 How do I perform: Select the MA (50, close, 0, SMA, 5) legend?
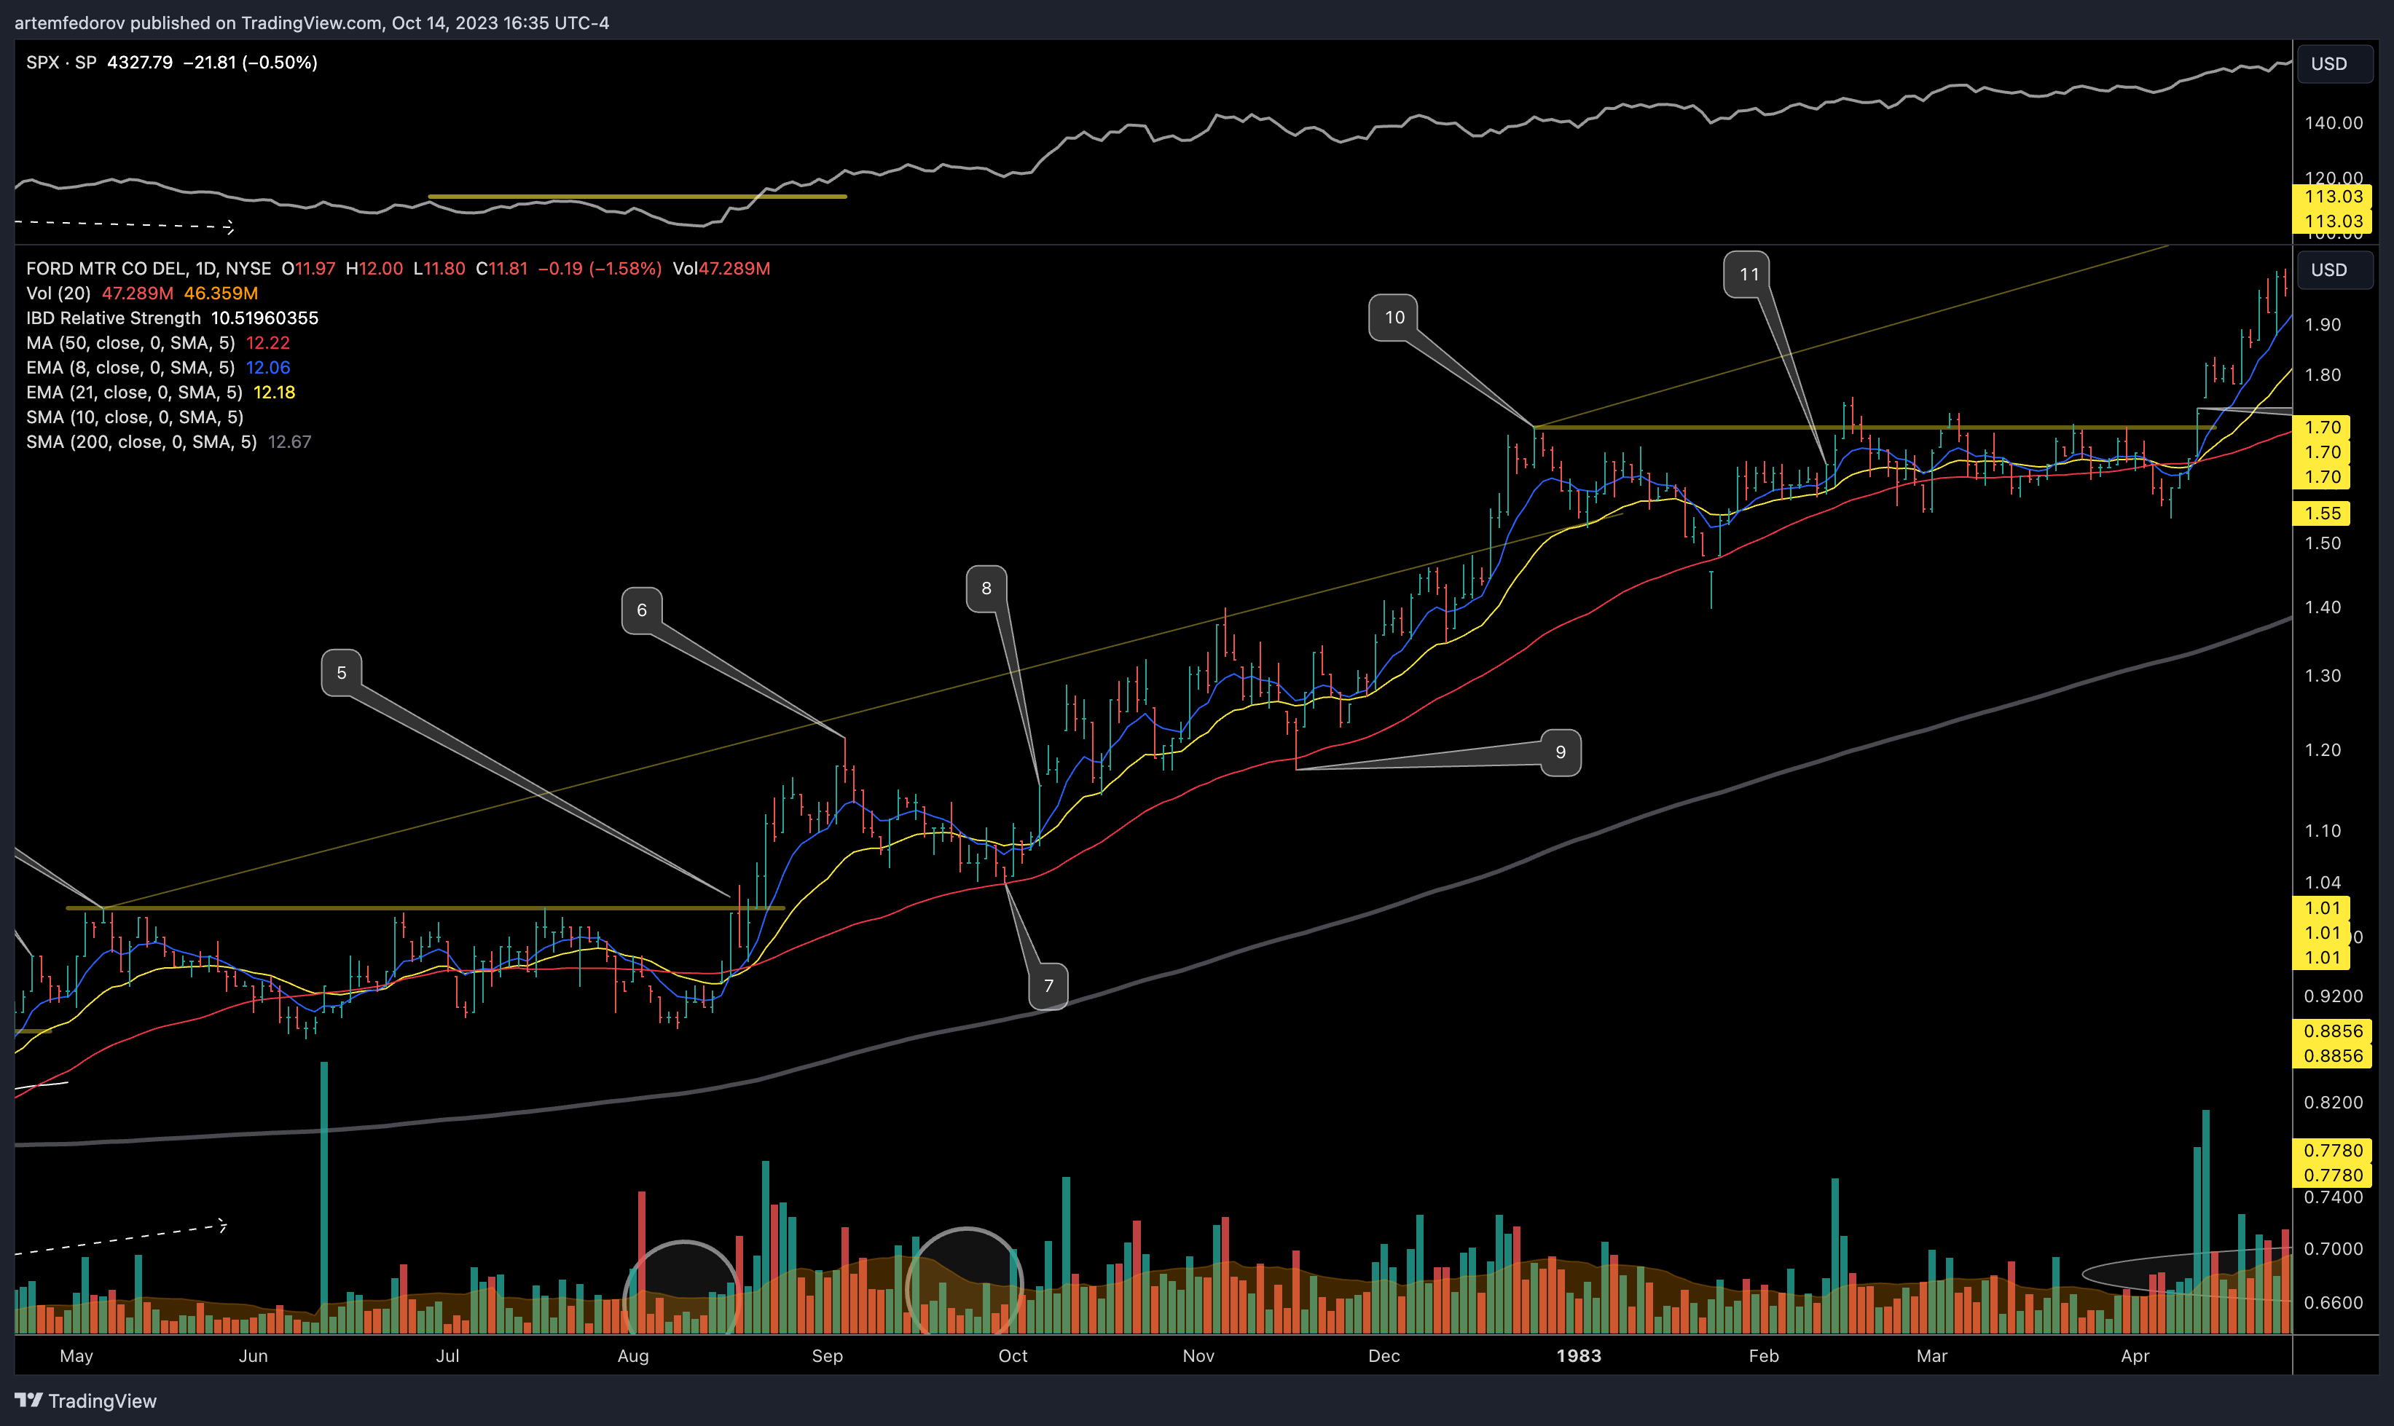coord(130,343)
